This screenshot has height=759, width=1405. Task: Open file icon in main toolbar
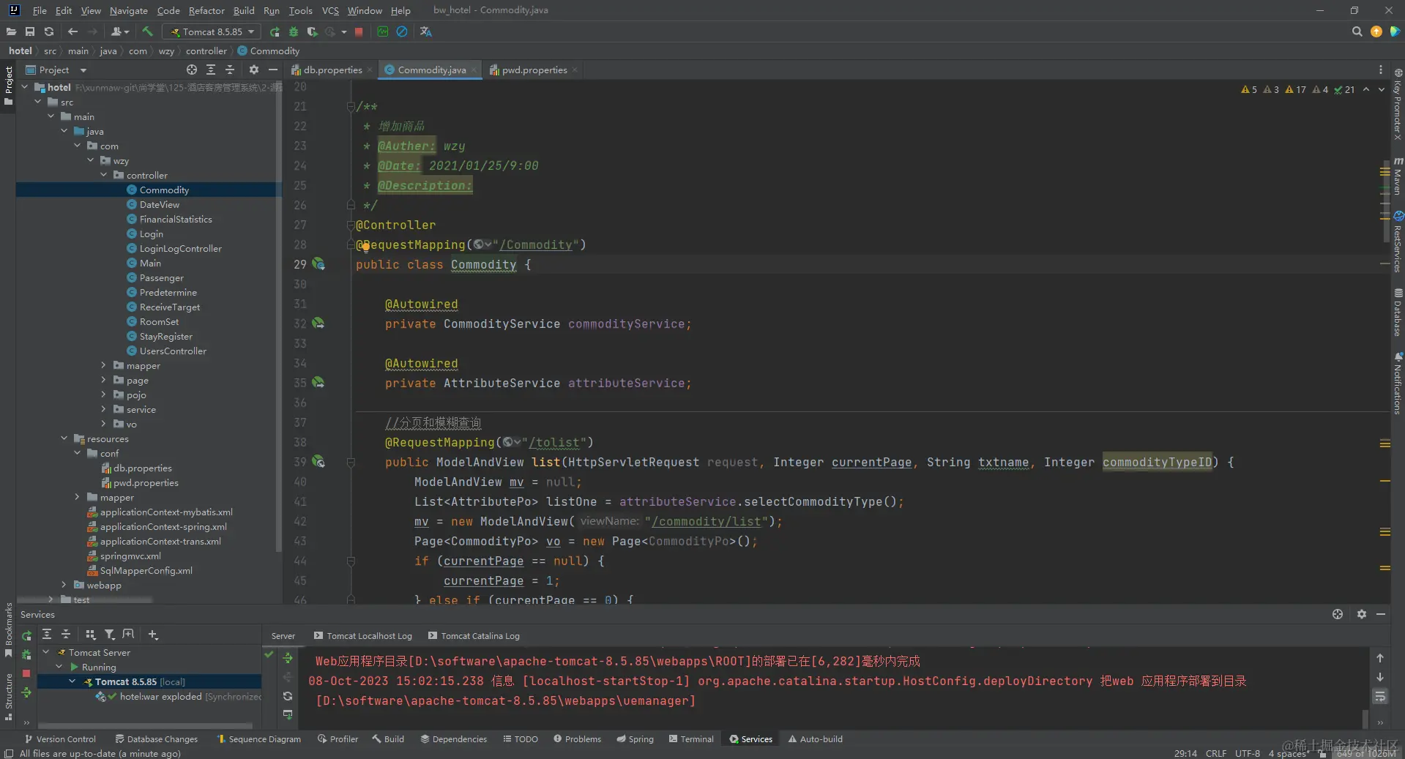click(11, 31)
